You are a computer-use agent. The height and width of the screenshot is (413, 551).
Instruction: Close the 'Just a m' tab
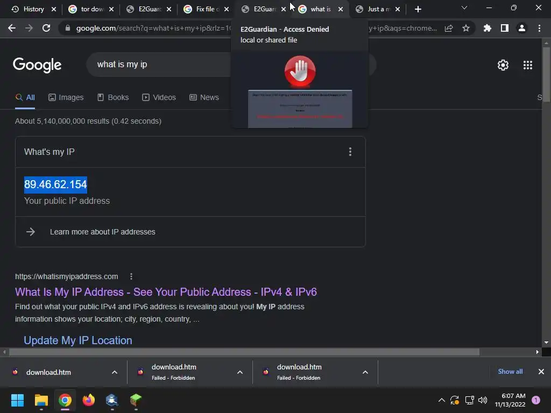[398, 9]
